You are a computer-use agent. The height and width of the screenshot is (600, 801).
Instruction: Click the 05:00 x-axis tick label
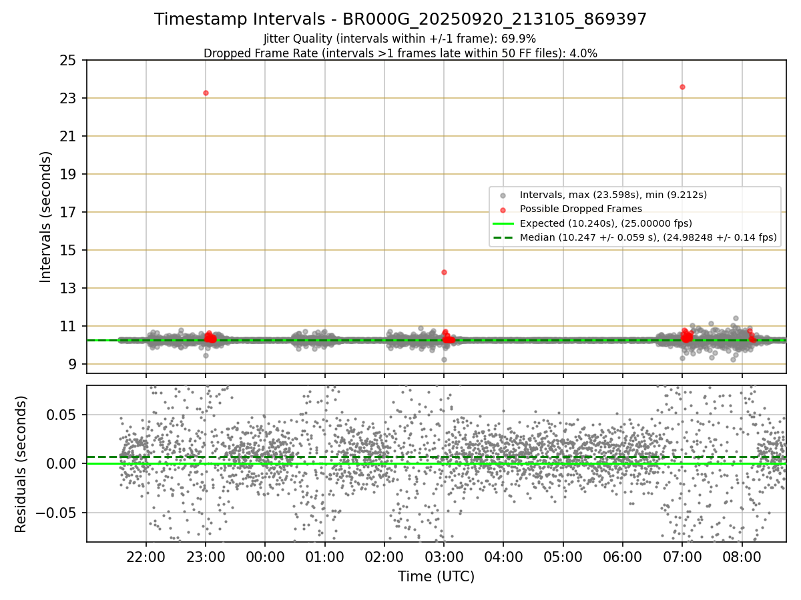pos(563,557)
